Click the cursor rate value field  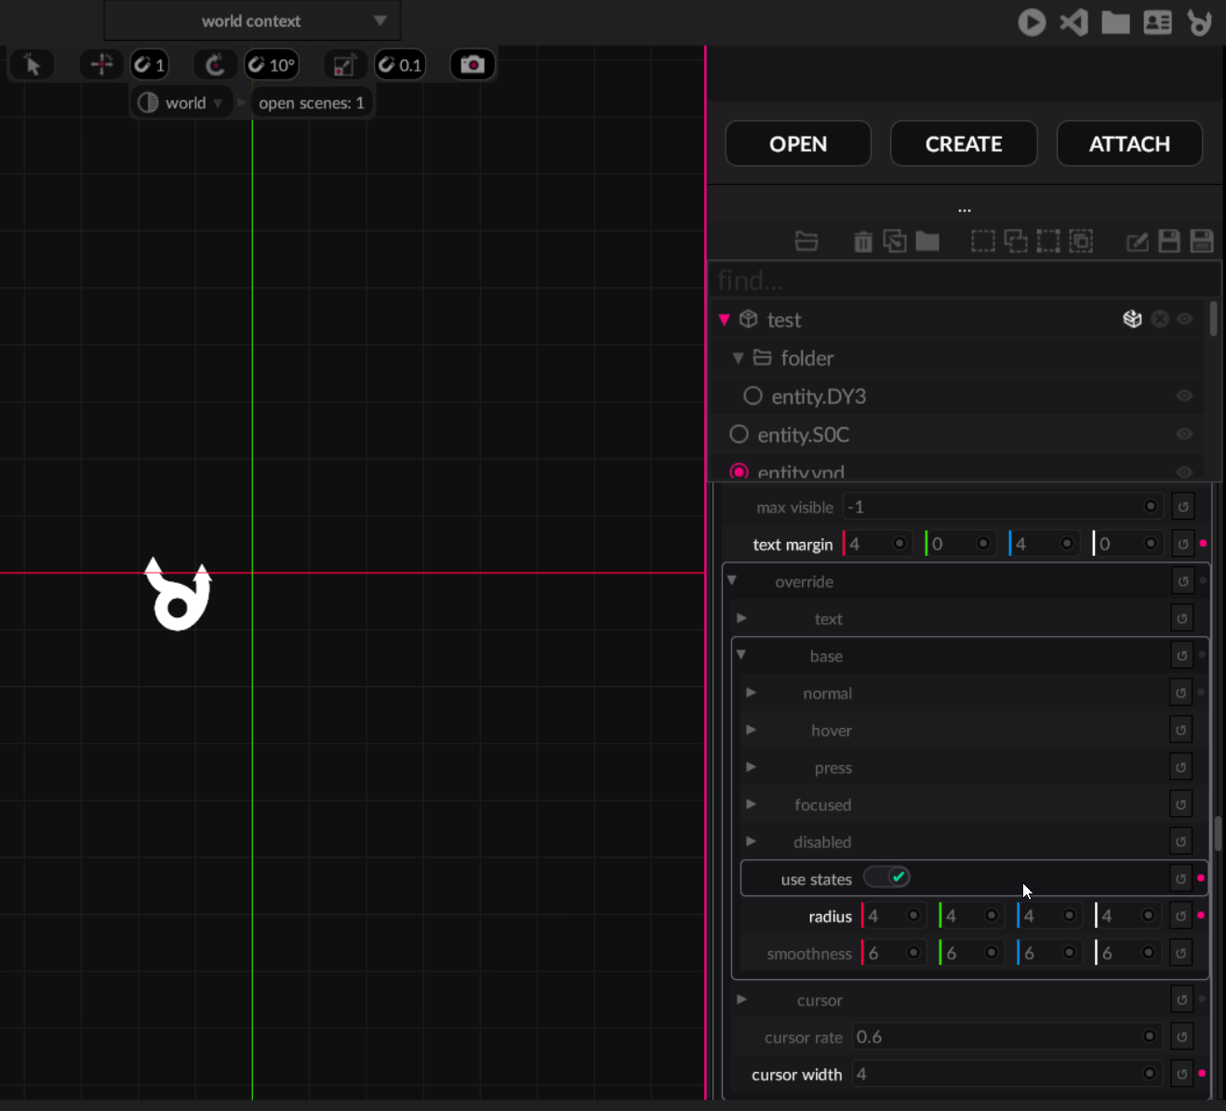pyautogui.click(x=995, y=1037)
